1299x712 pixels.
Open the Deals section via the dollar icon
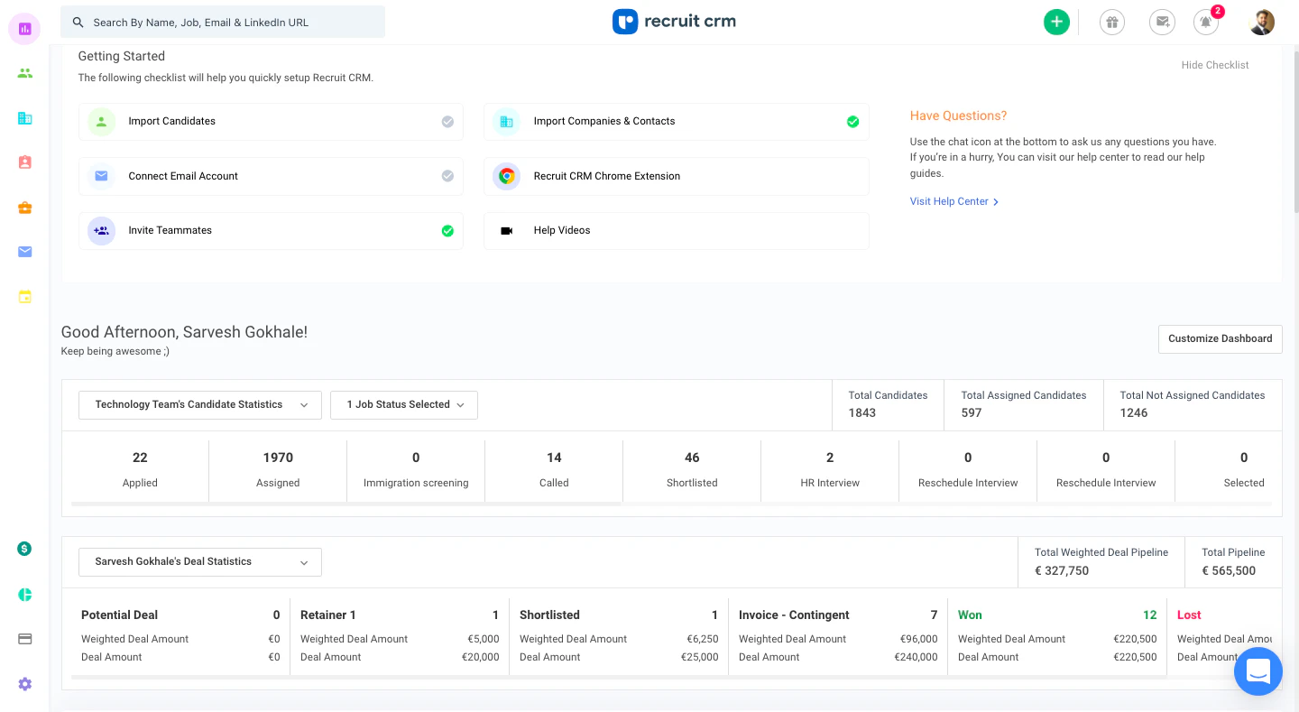pyautogui.click(x=24, y=548)
